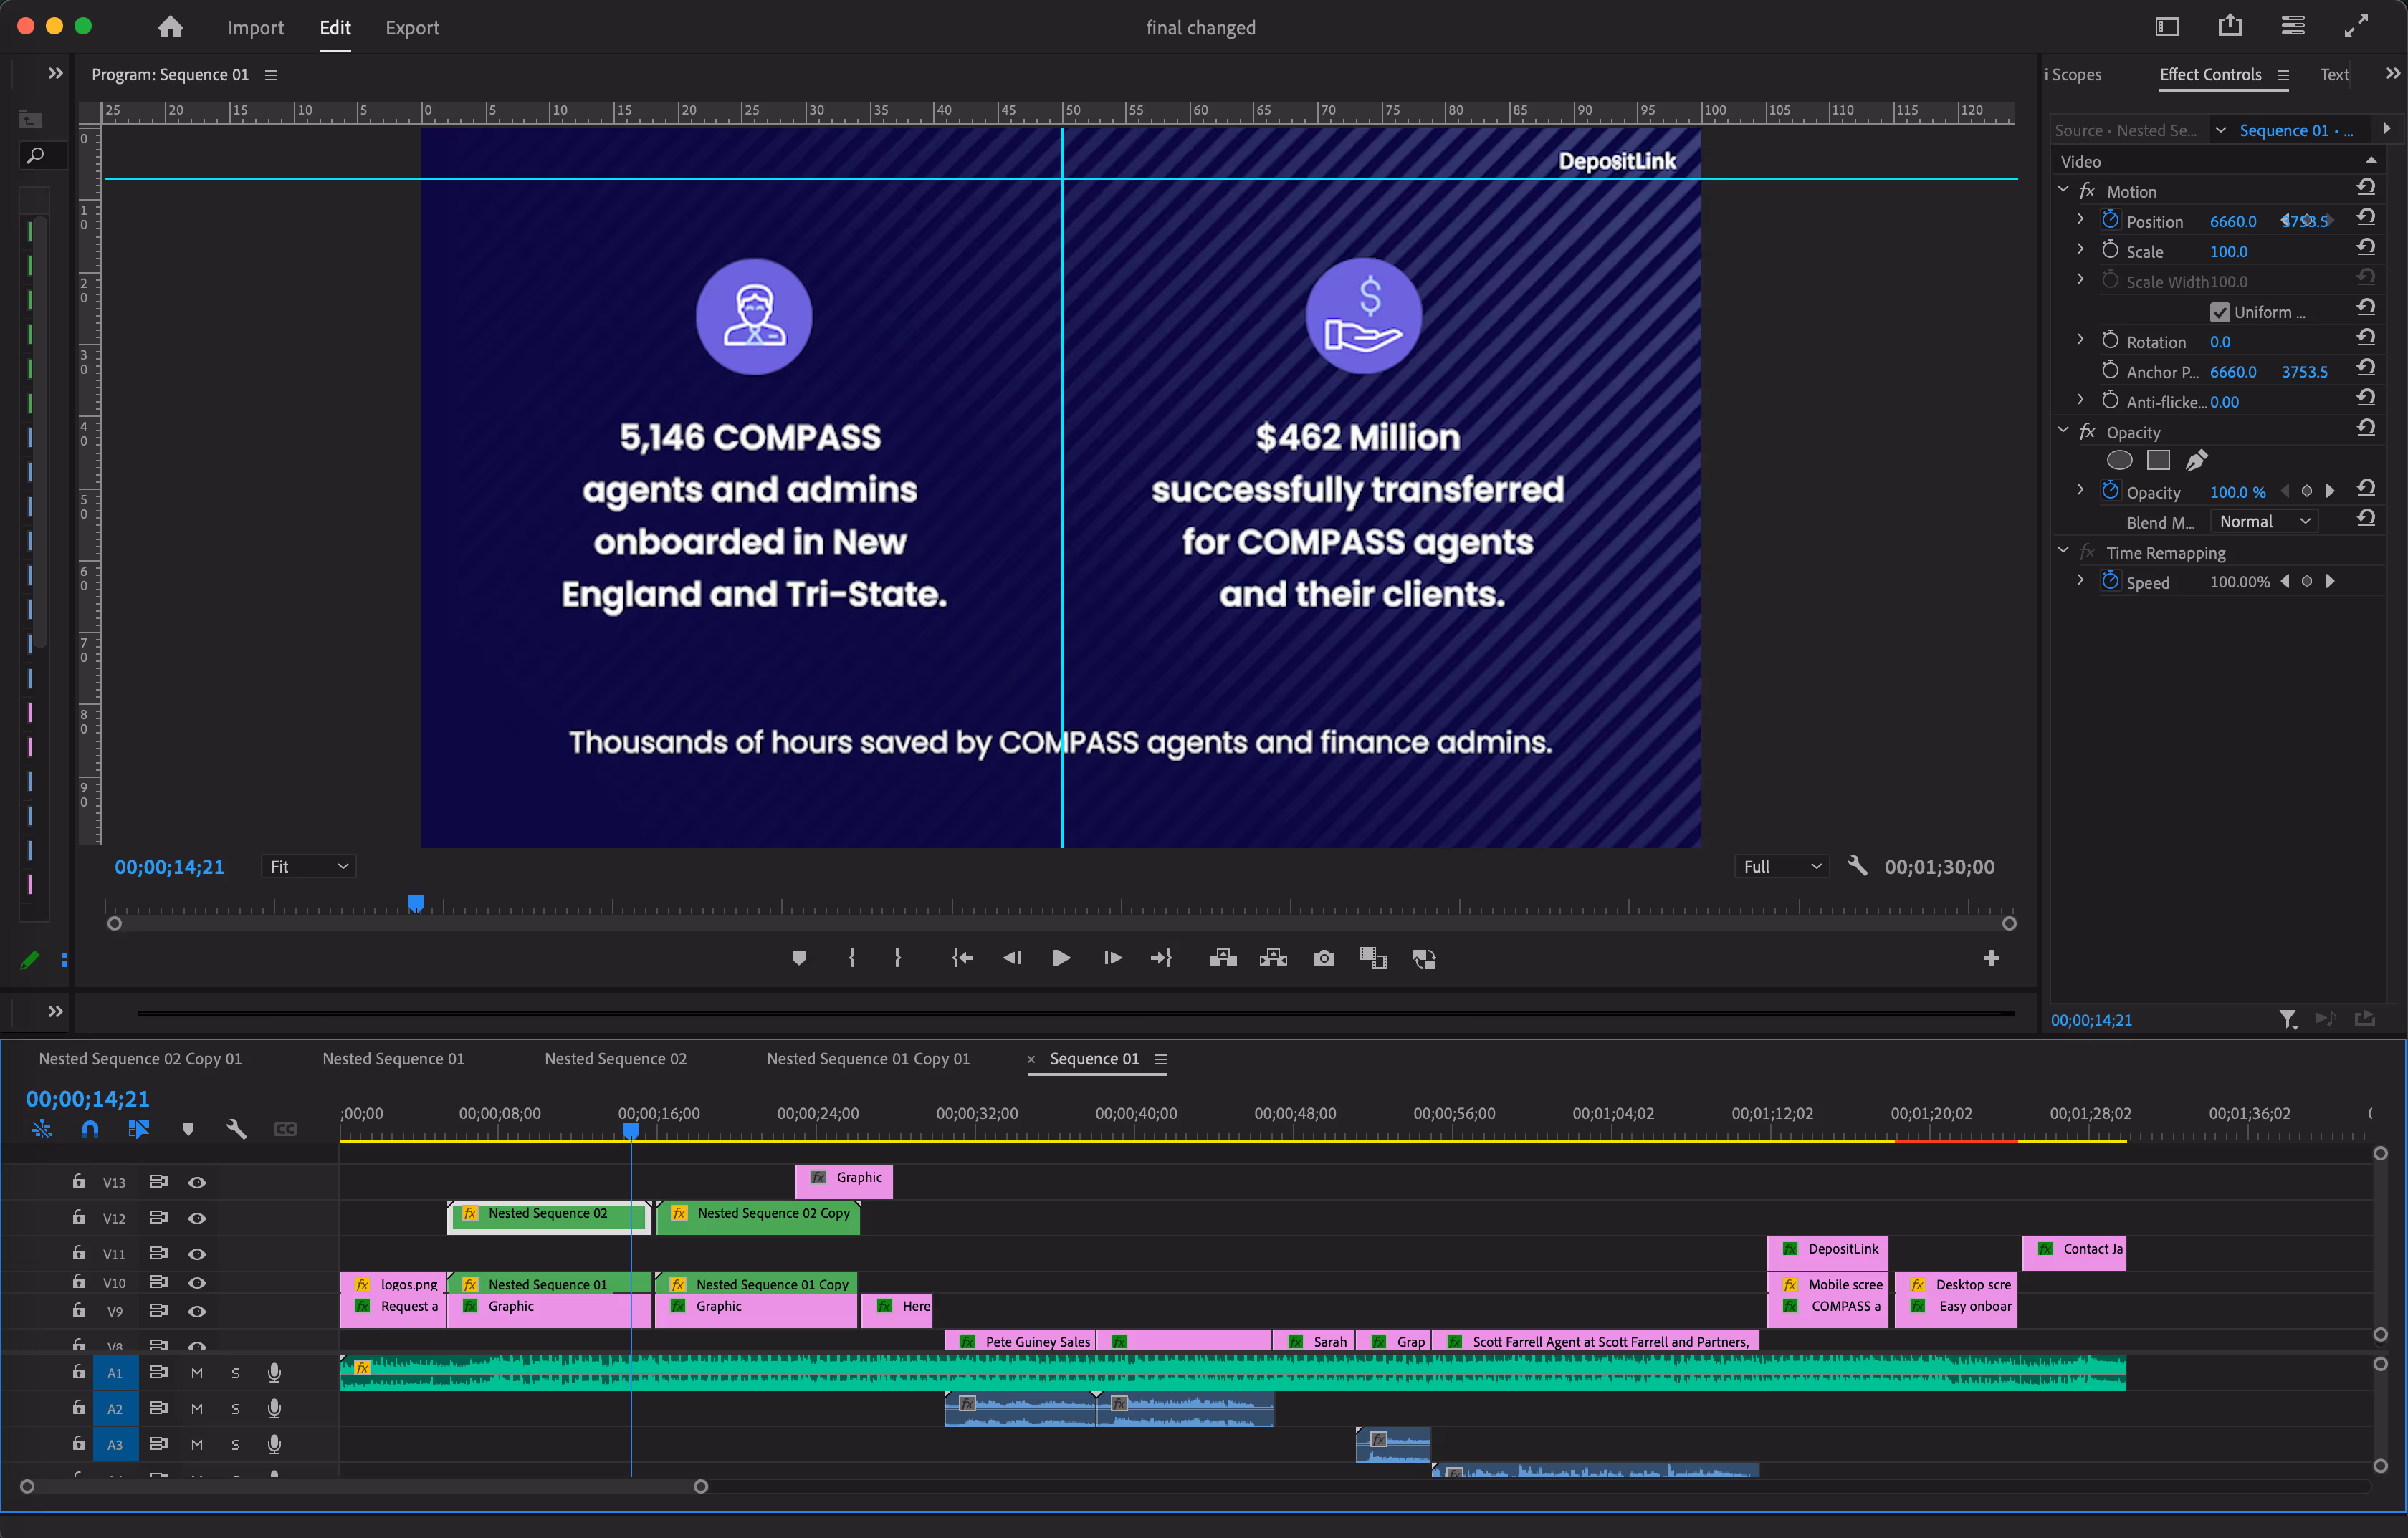Toggle Linked Selection in timeline
This screenshot has height=1538, width=2408.
coord(138,1128)
